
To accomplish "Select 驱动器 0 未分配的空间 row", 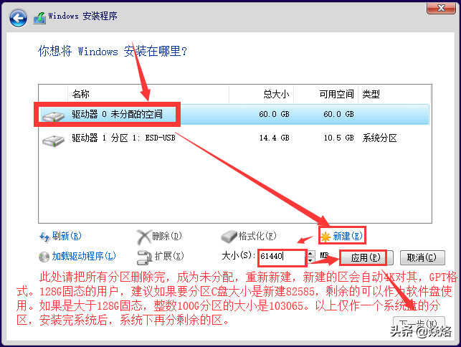I will [x=234, y=114].
